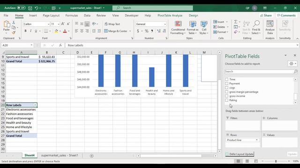Open the font name dropdown
Image resolution: width=300 pixels, height=168 pixels.
pyautogui.click(x=48, y=24)
